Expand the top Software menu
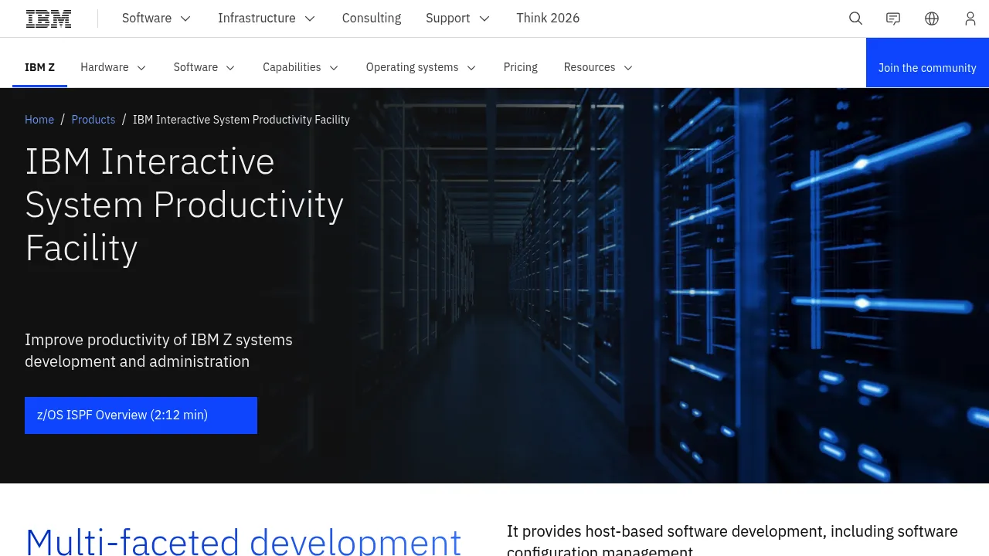The image size is (989, 556). tap(157, 19)
